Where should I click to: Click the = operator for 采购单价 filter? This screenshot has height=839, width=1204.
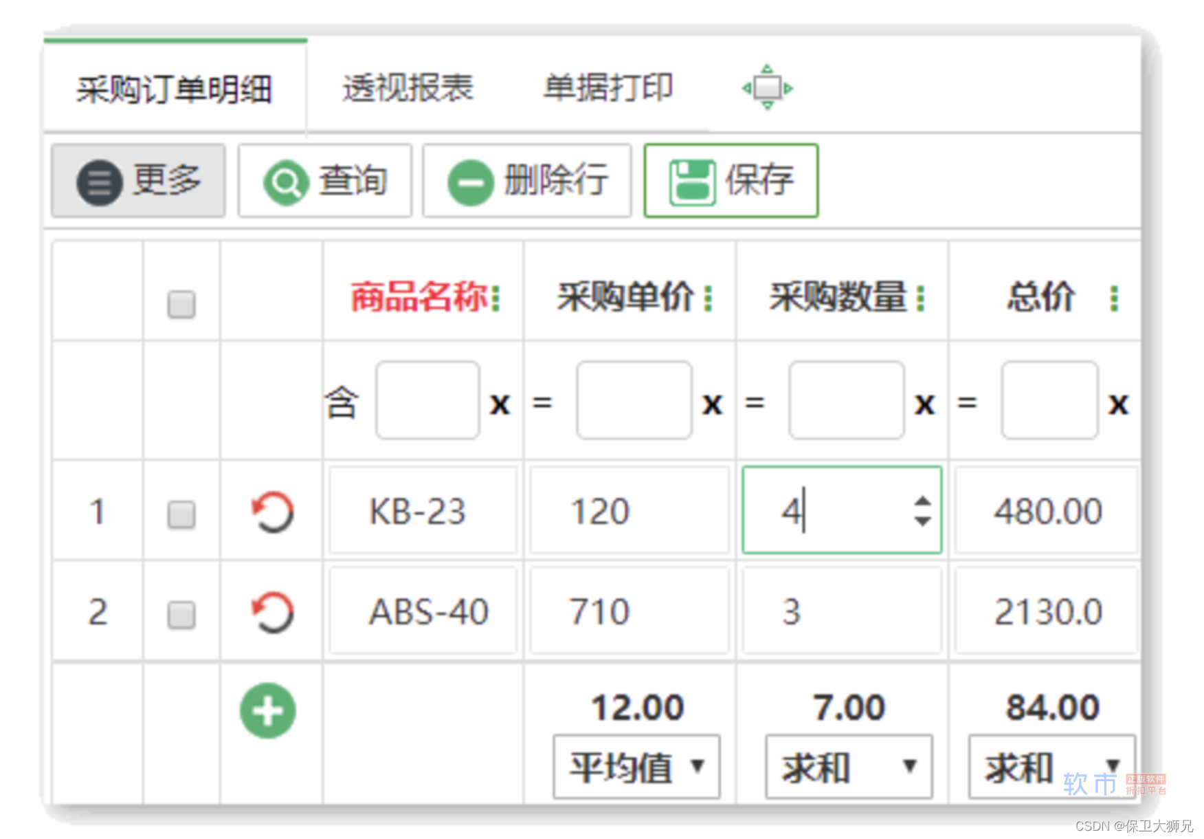tap(542, 402)
